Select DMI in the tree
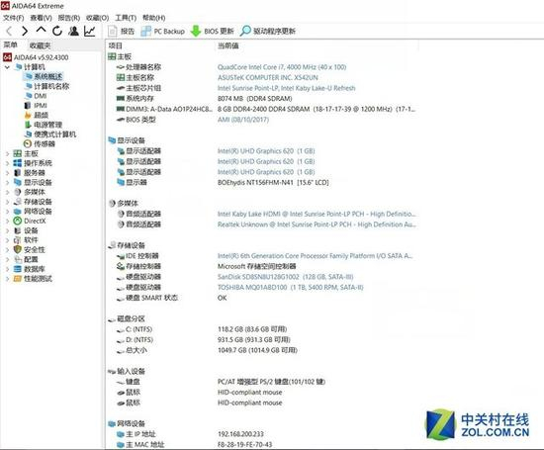 pyautogui.click(x=36, y=96)
